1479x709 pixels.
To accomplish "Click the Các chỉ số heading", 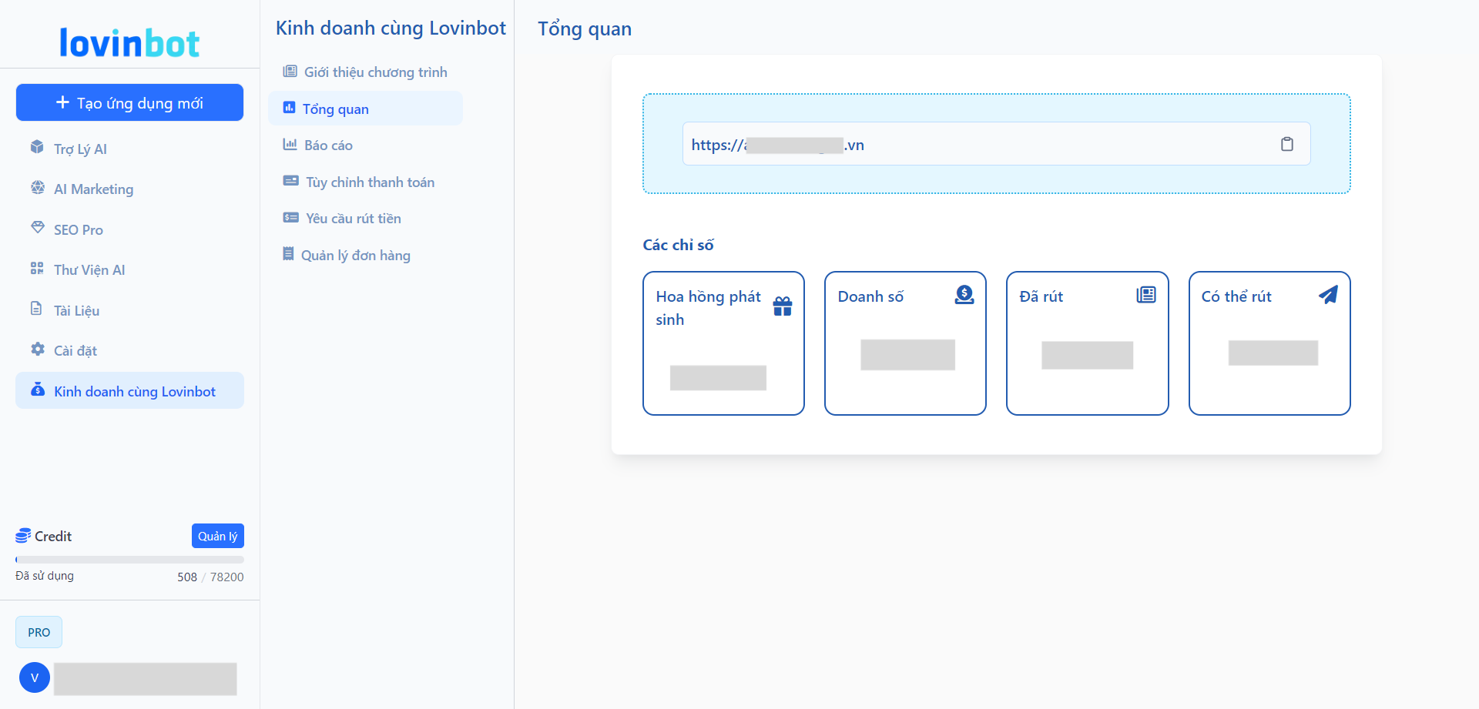I will click(678, 245).
